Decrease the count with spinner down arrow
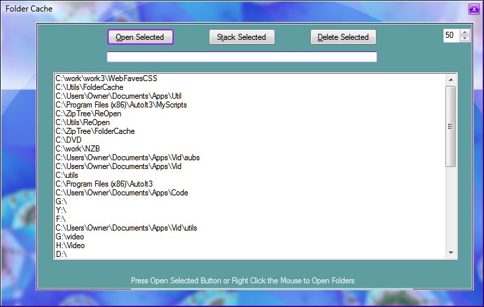Viewport: 484px width, 307px height. (x=464, y=39)
